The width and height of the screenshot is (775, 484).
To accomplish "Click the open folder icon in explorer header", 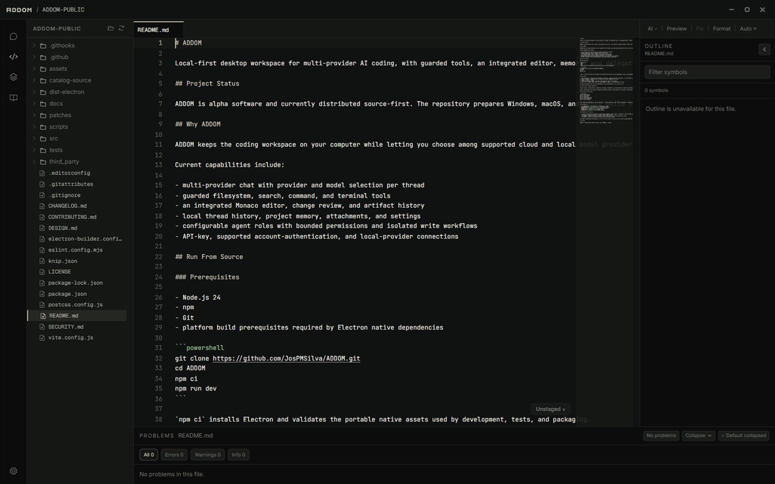I will coord(111,28).
